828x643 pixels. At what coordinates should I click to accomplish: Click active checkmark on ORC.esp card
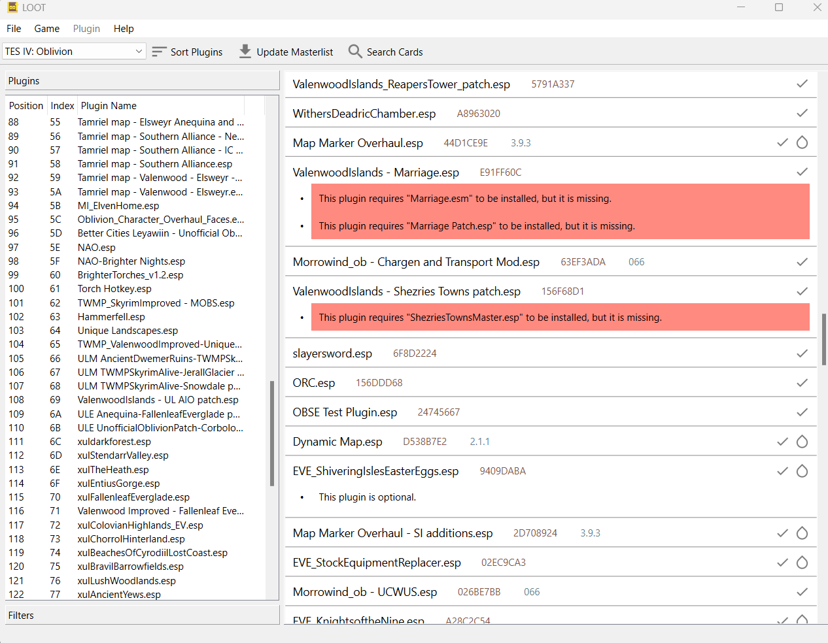point(802,383)
